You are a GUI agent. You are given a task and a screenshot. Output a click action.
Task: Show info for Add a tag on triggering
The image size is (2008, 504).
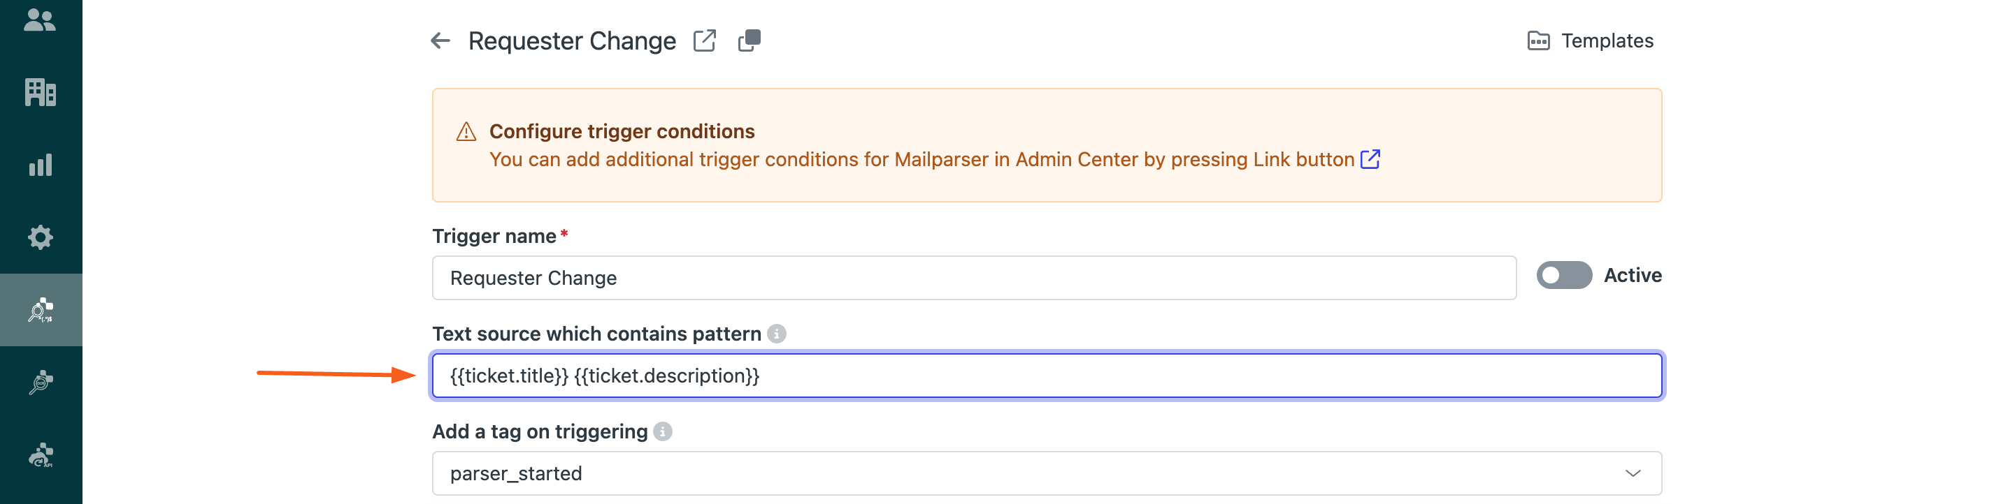pyautogui.click(x=663, y=431)
